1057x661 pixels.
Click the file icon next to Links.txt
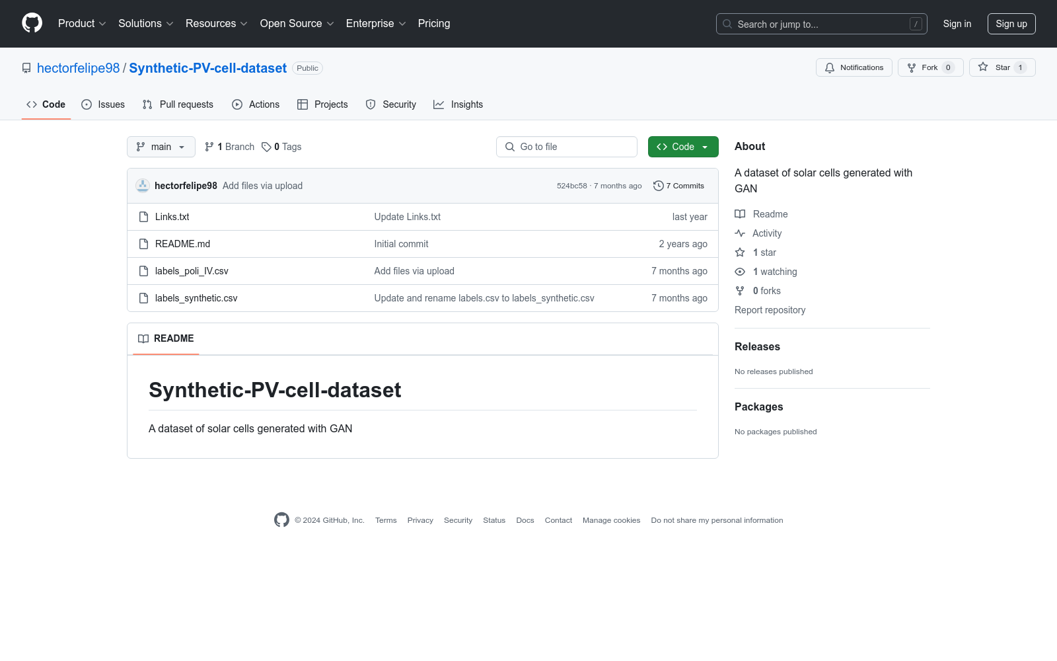(143, 217)
